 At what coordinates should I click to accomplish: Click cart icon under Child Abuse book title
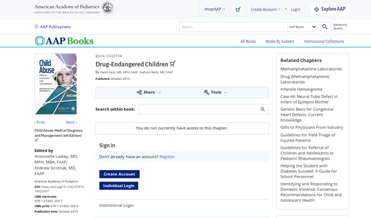[37, 140]
